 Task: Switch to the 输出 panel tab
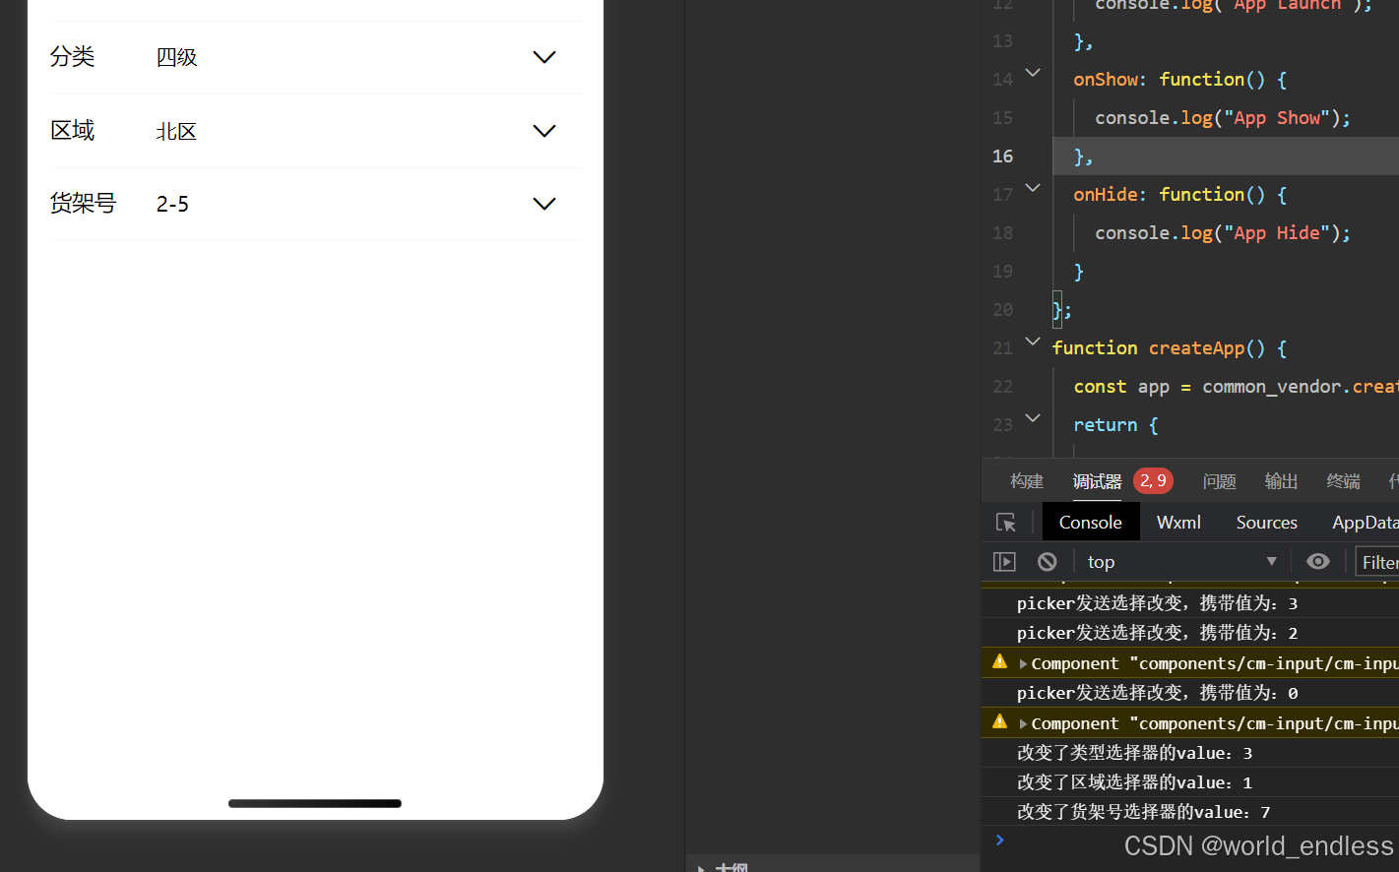1281,481
